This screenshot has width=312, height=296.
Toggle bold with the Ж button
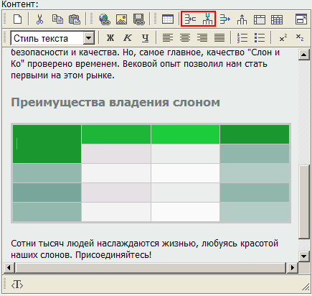click(x=110, y=38)
